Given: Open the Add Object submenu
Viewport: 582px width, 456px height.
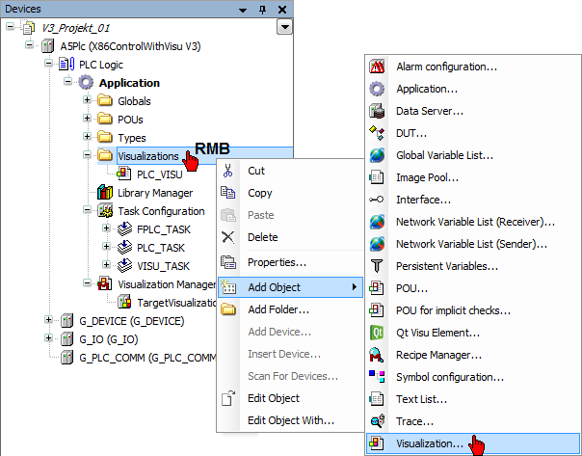Looking at the screenshot, I should tap(290, 287).
